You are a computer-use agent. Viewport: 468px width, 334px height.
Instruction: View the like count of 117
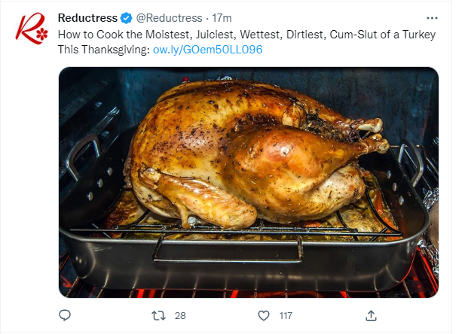pos(286,315)
